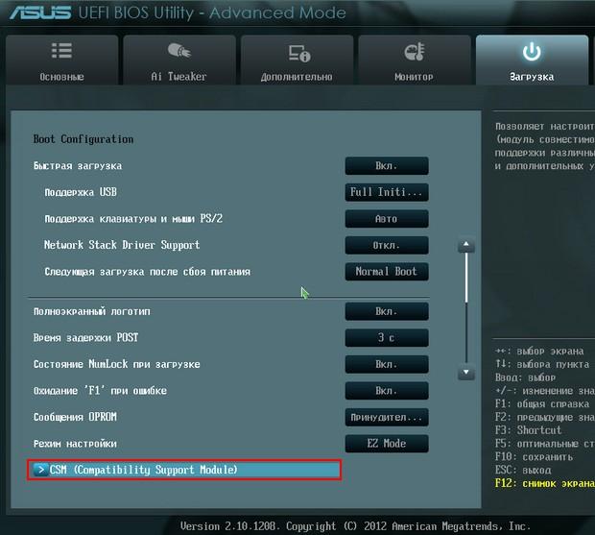Click the Монитор thermometer gauge icon
Viewport: 595px width, 535px height.
pos(414,52)
